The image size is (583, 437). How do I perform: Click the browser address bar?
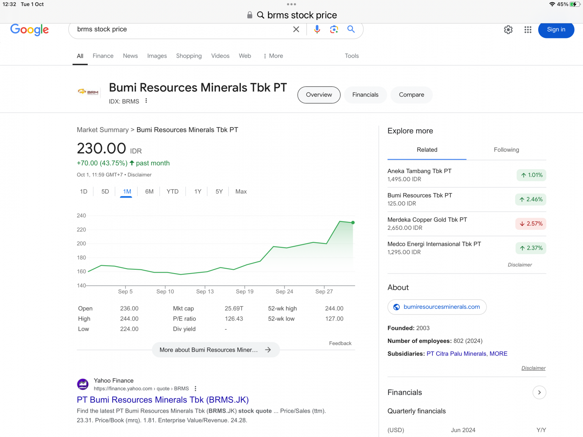pyautogui.click(x=291, y=15)
